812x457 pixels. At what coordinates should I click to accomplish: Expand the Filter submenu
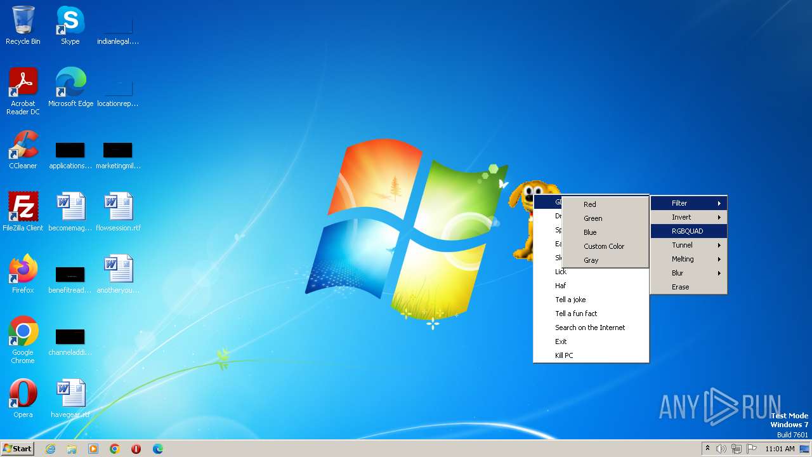689,203
